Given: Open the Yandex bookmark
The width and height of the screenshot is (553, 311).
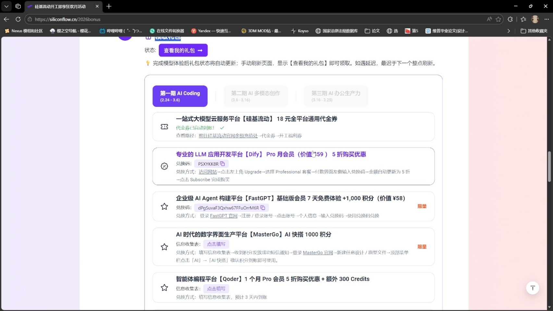Looking at the screenshot, I should point(211,31).
